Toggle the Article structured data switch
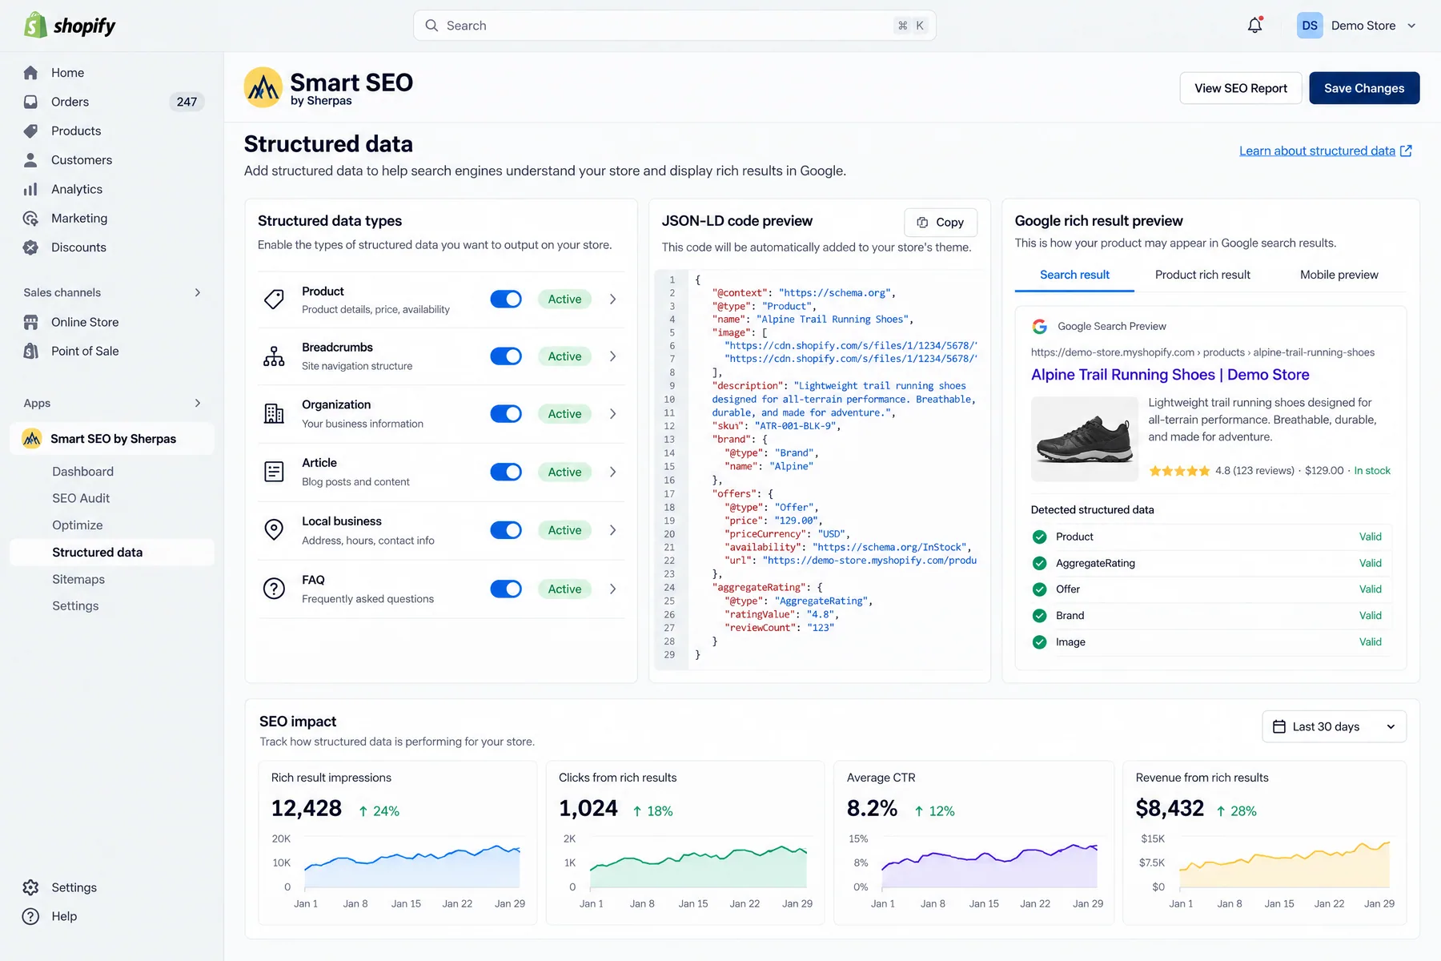This screenshot has height=961, width=1441. pos(506,472)
